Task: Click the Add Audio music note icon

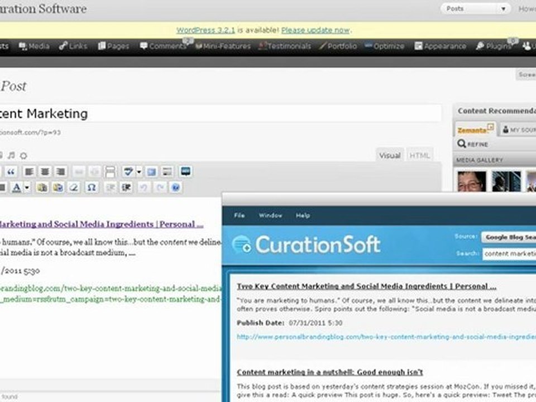Action: tap(11, 156)
